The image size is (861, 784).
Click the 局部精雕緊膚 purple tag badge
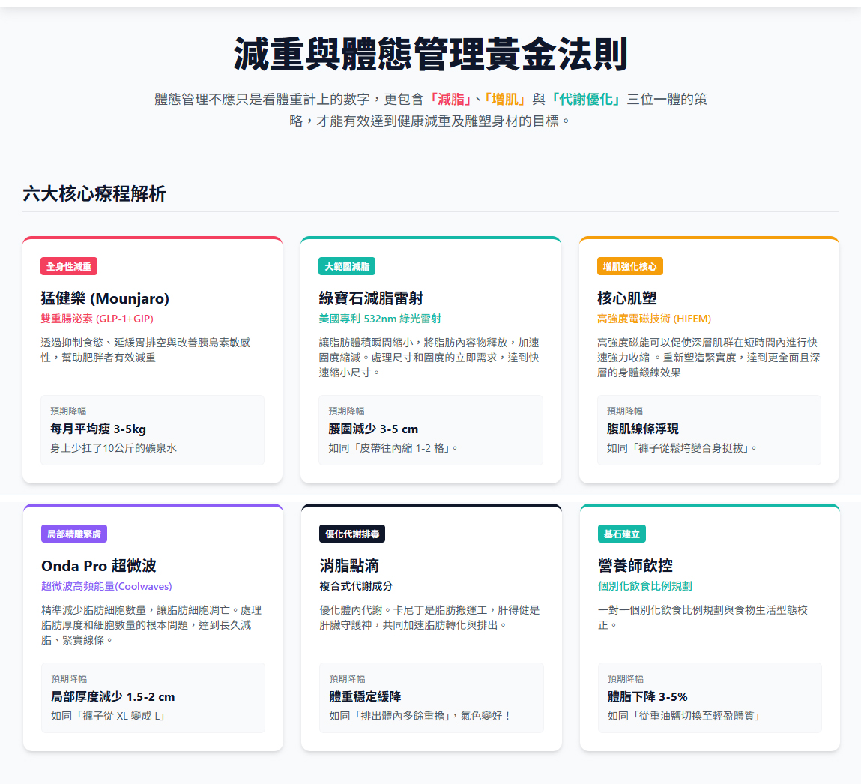coord(74,534)
